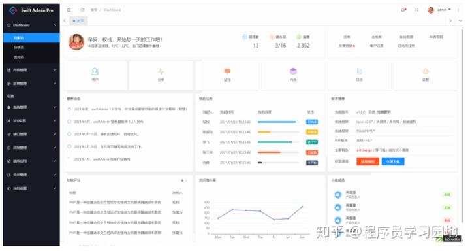Viewport: 470px width, 251px height.
Task: Click the three-dot more menu beside admin
Action: [x=458, y=10]
